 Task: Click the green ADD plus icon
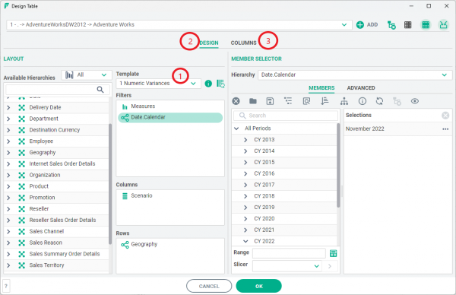360,25
